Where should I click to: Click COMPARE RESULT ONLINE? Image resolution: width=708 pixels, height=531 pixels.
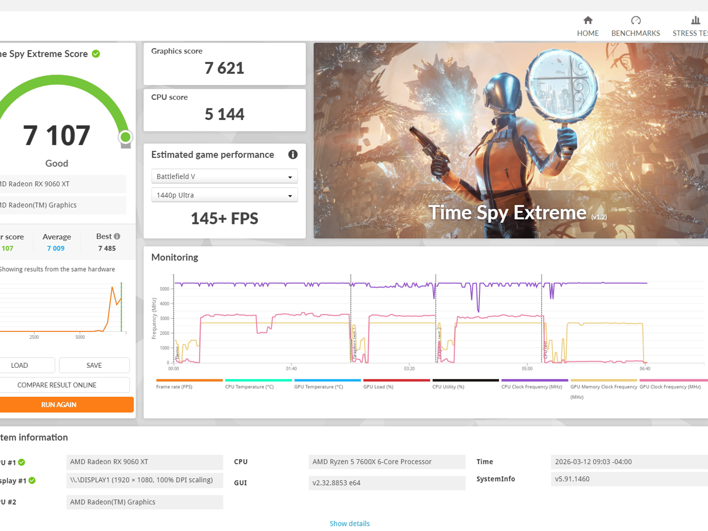(x=64, y=385)
